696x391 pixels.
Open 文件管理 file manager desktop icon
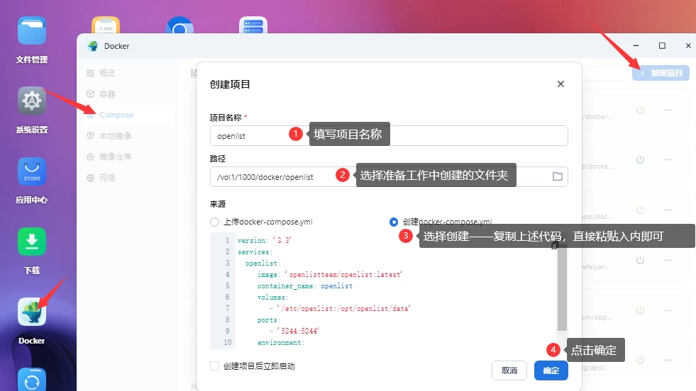coord(31,33)
